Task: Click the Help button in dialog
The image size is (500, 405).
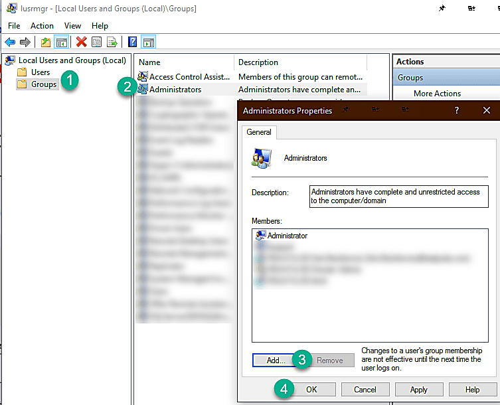Action: (x=473, y=389)
